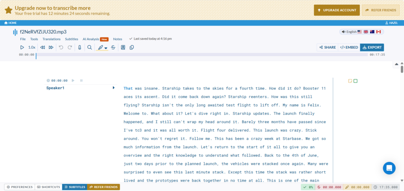Image resolution: width=404 pixels, height=191 pixels.
Task: Open the dictionary book icon
Action: pyautogui.click(x=123, y=48)
